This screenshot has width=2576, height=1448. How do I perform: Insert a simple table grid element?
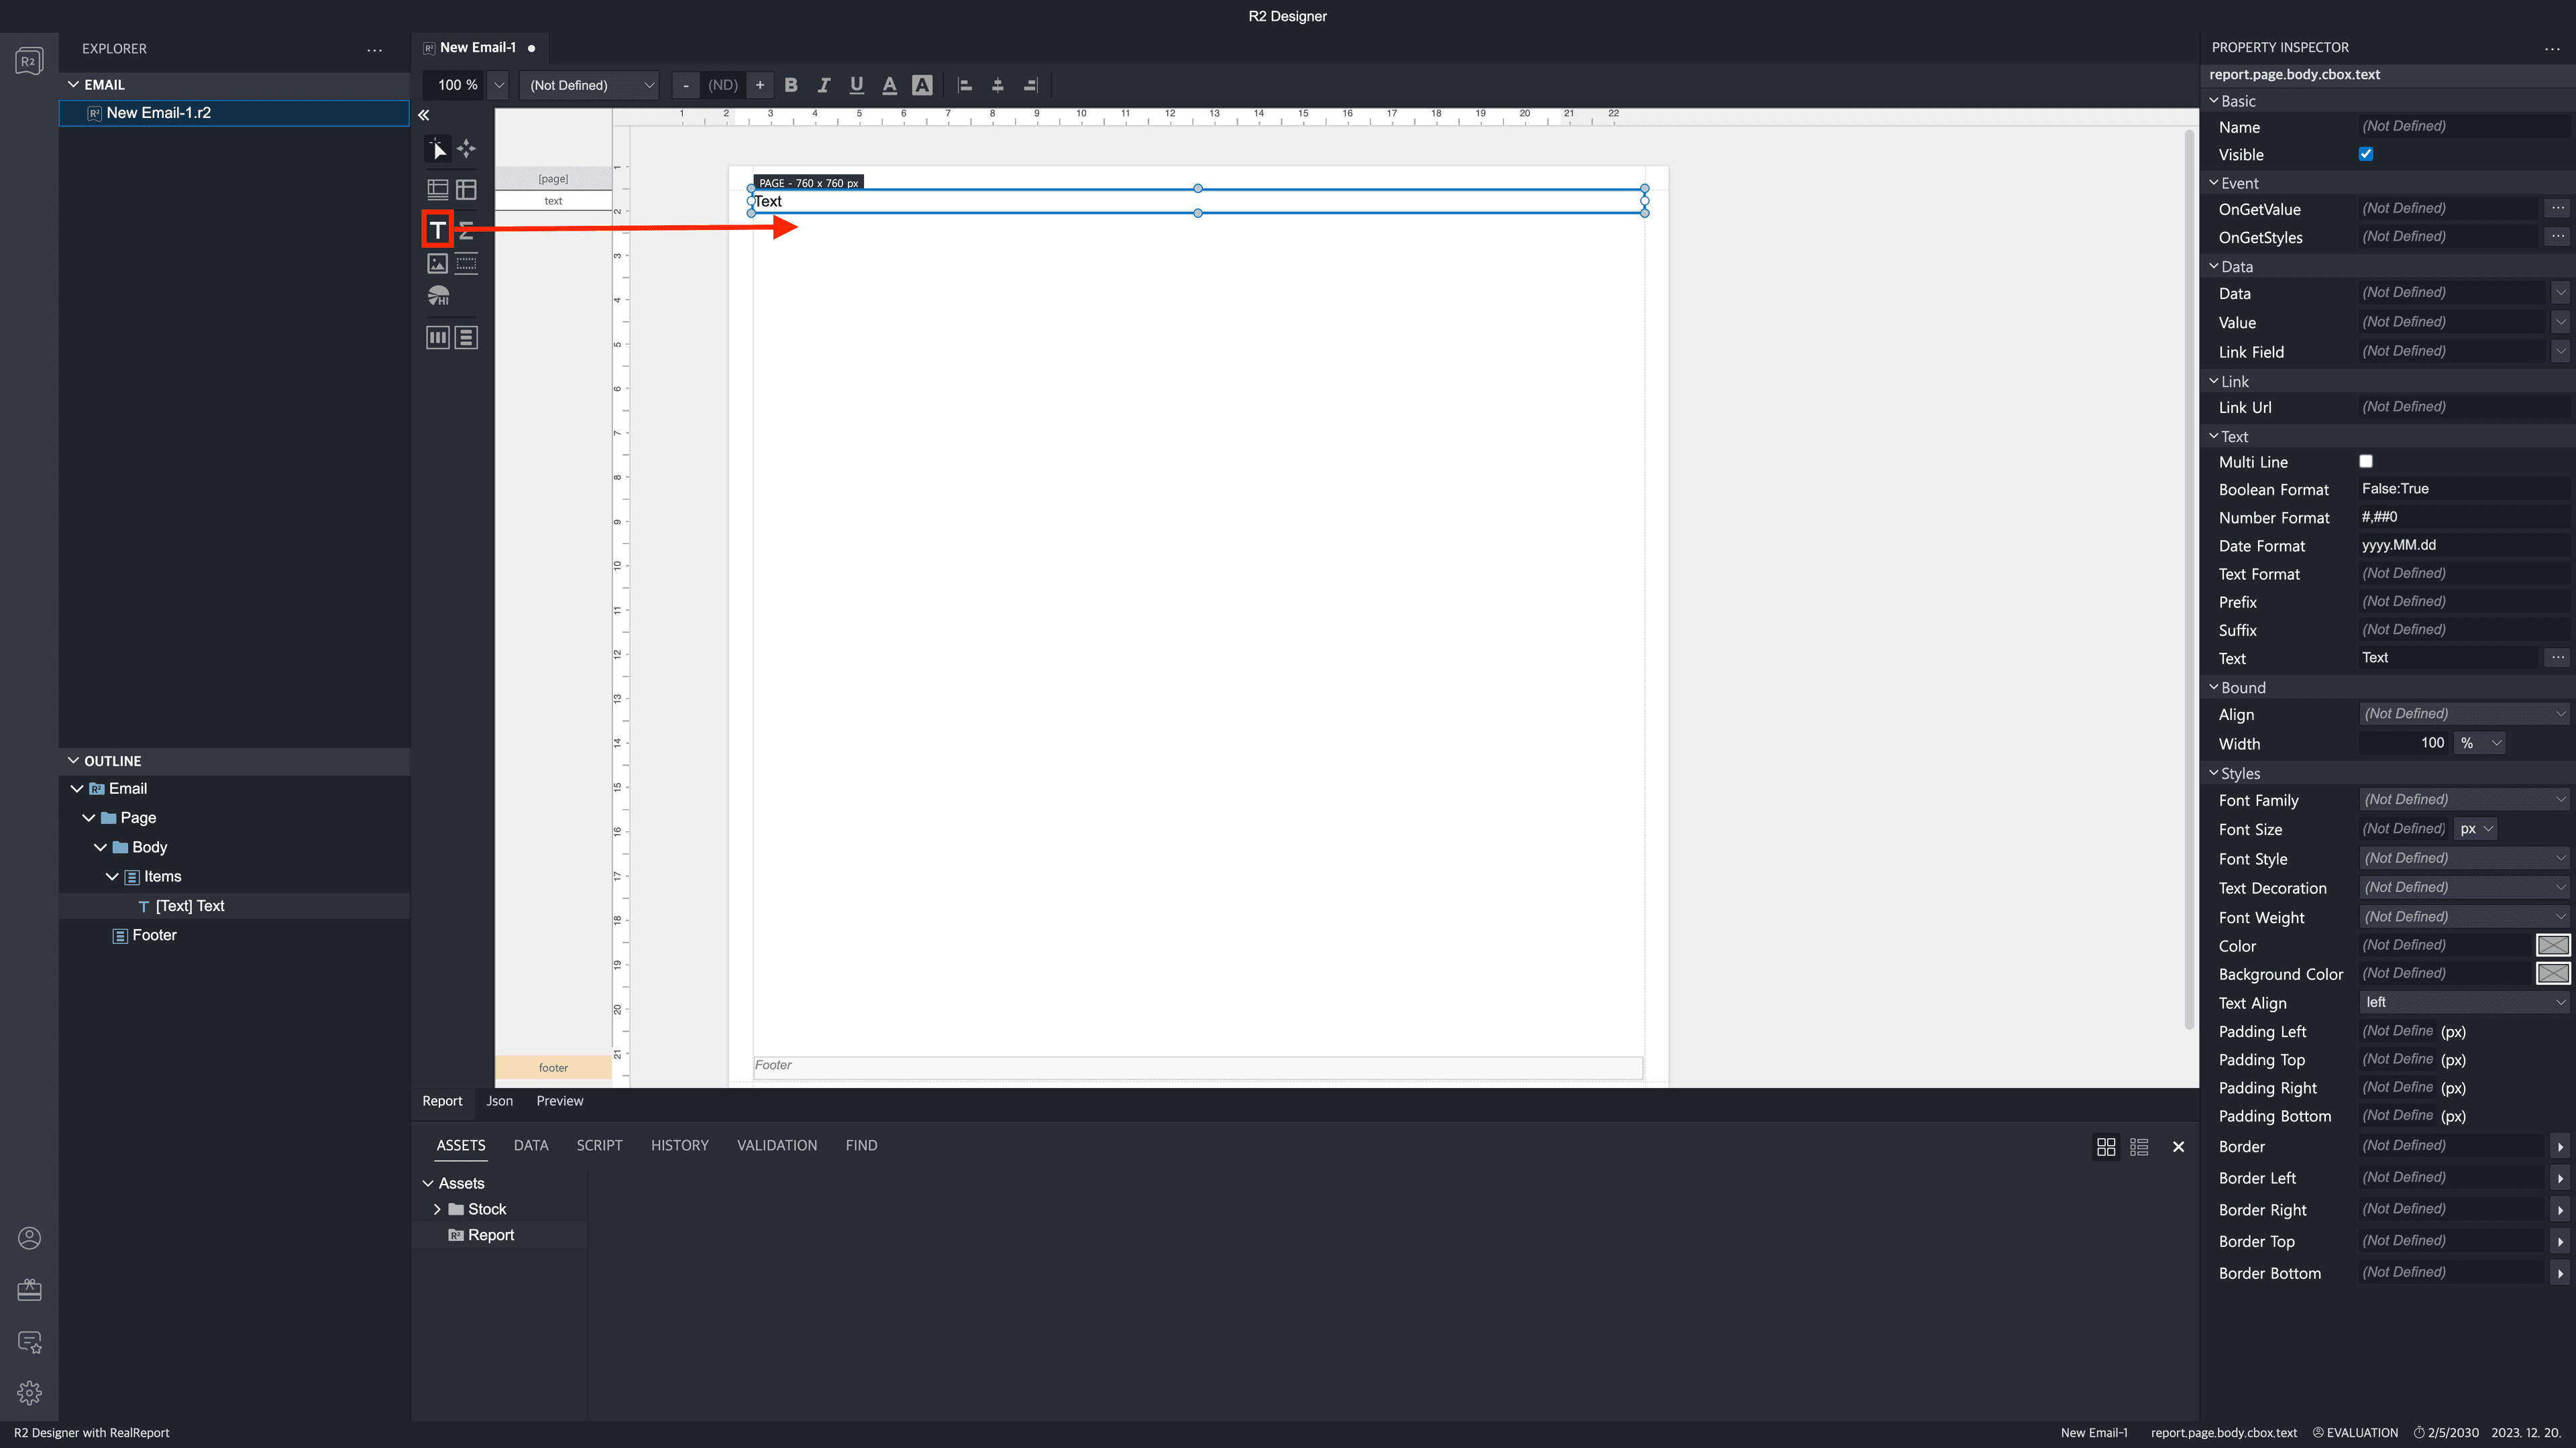466,189
